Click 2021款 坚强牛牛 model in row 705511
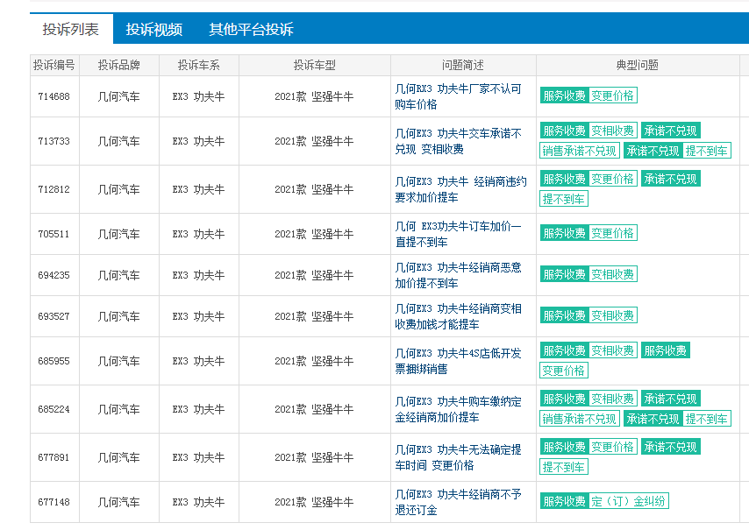Image resolution: width=749 pixels, height=530 pixels. click(x=314, y=234)
